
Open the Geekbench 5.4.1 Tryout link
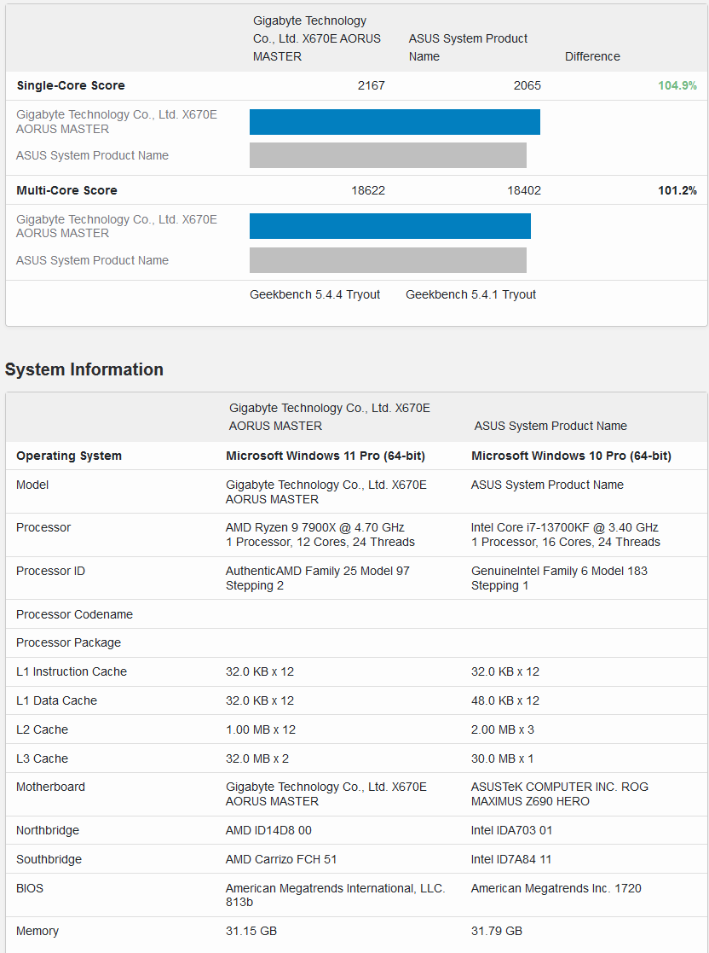click(471, 294)
